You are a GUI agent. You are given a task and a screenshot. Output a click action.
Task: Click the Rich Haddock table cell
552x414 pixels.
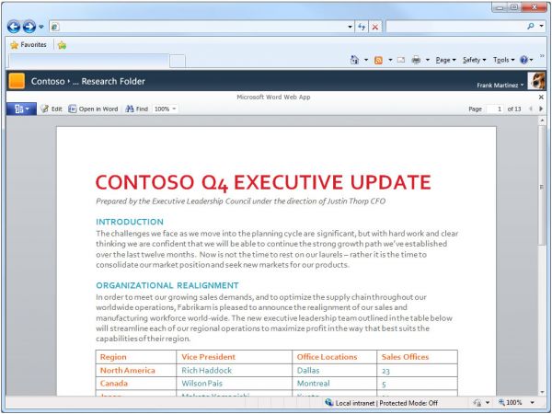(x=234, y=371)
